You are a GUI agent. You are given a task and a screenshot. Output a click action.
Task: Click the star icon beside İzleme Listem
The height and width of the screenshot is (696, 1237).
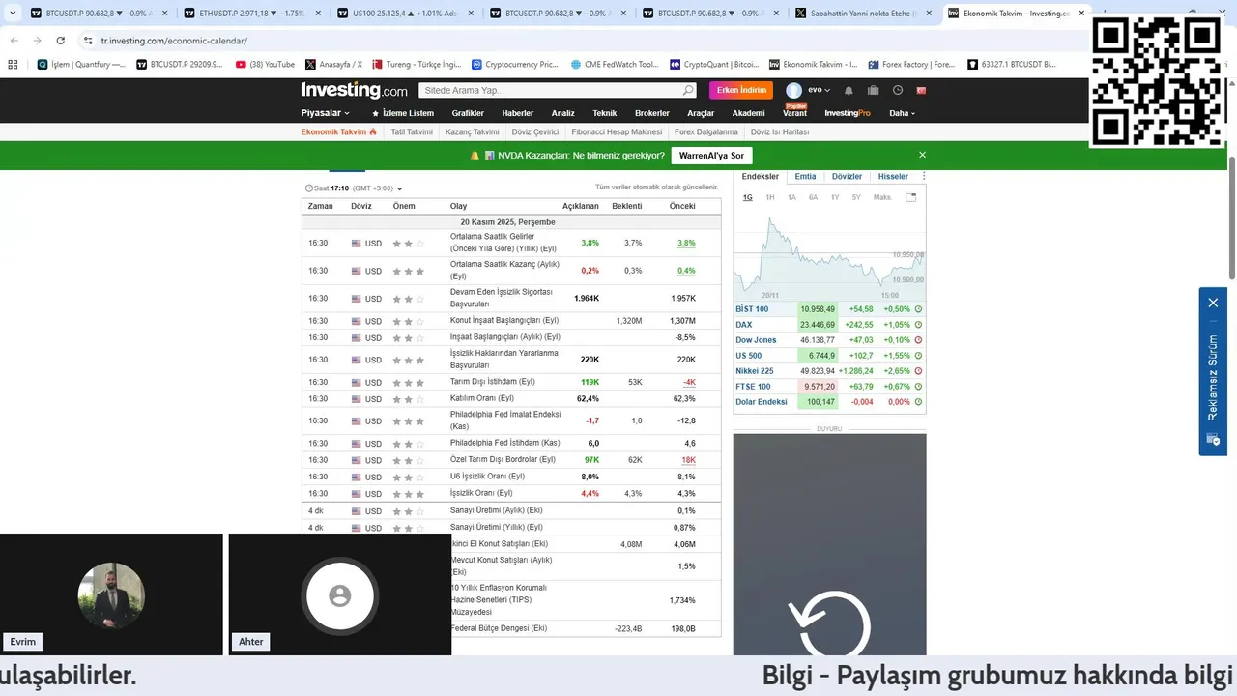coord(376,113)
